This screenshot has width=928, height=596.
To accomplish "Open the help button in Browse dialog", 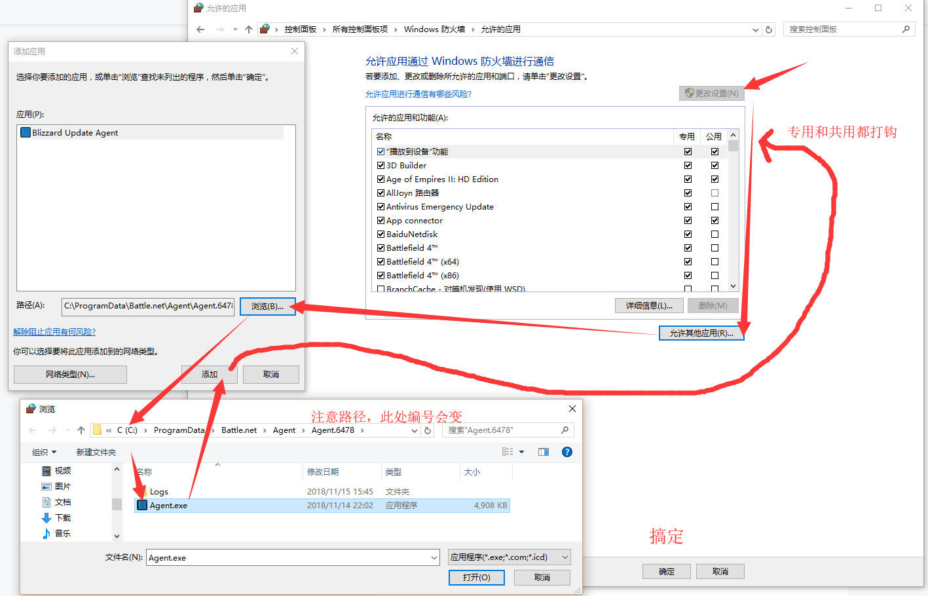I will (x=567, y=452).
